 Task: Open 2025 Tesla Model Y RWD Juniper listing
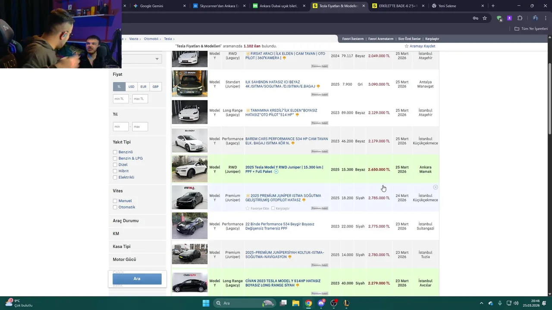click(284, 169)
